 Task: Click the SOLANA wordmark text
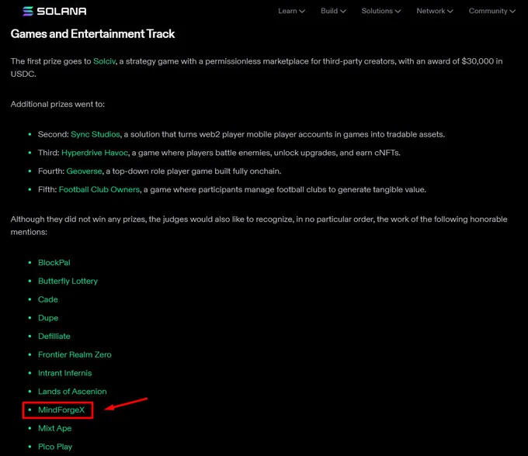61,11
